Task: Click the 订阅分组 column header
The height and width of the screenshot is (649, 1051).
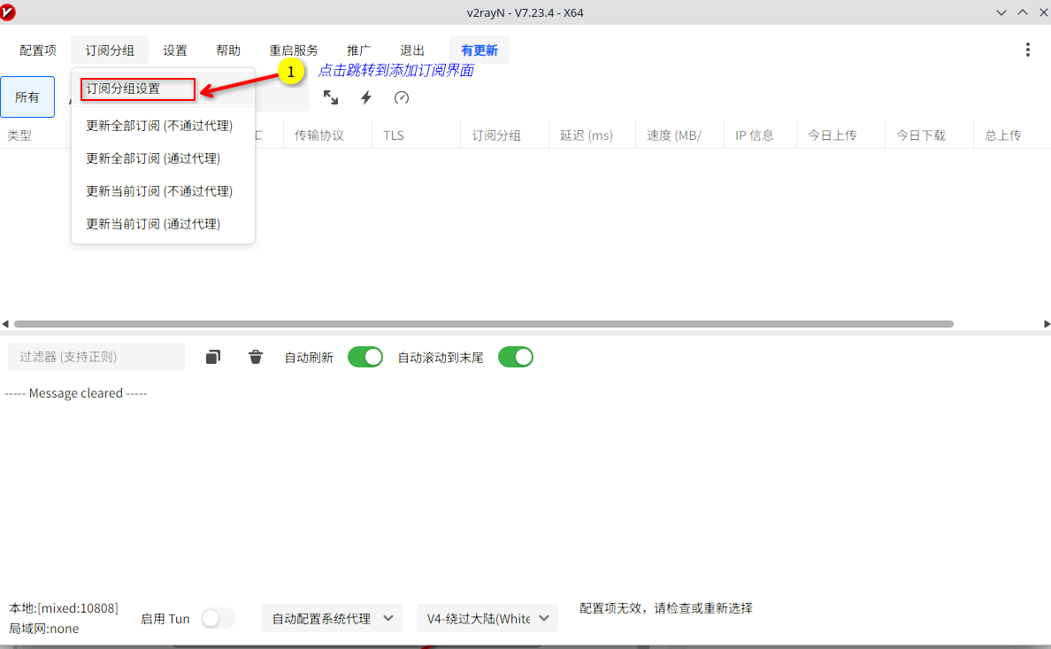Action: pos(496,135)
